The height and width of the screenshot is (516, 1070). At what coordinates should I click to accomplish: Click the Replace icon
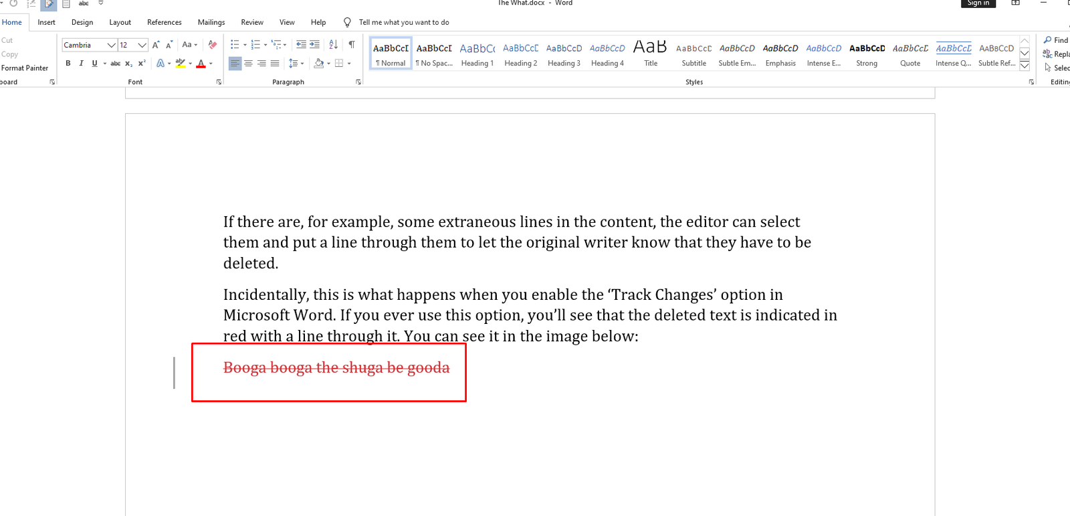[x=1048, y=54]
